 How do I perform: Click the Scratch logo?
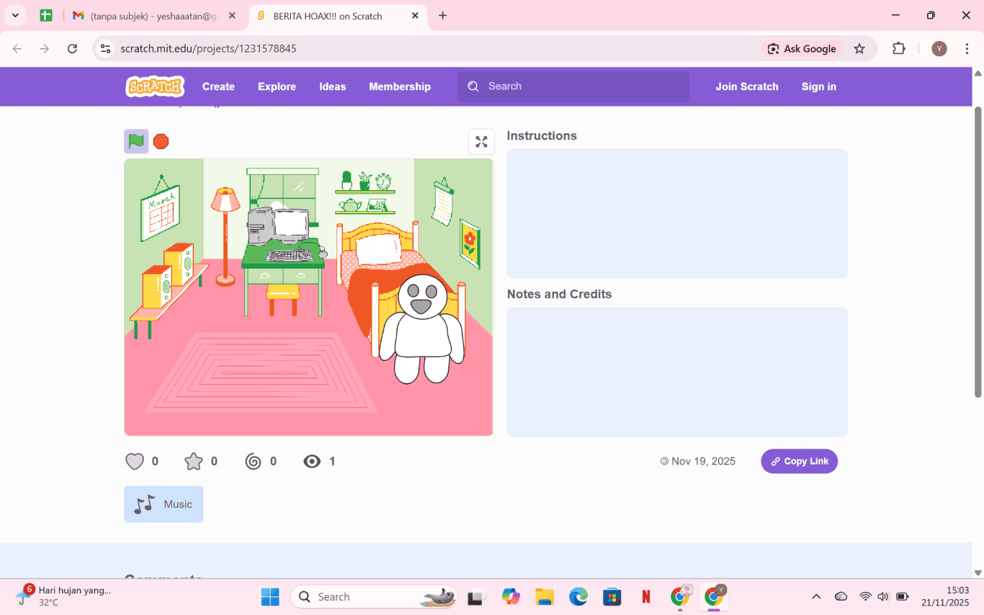[x=155, y=86]
